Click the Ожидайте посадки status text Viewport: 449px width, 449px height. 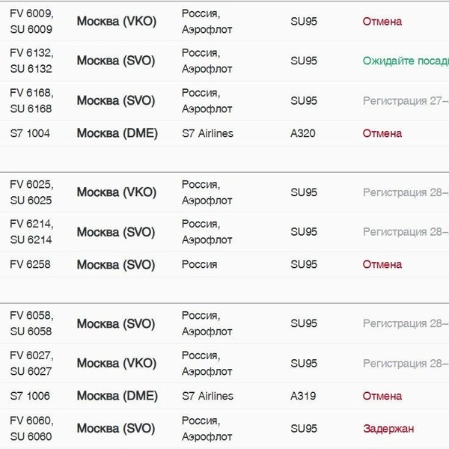[x=406, y=61]
